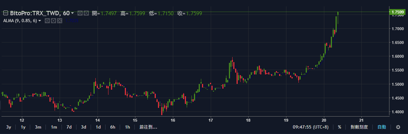Enable 對數刻度 logarithmic scale

click(359, 127)
